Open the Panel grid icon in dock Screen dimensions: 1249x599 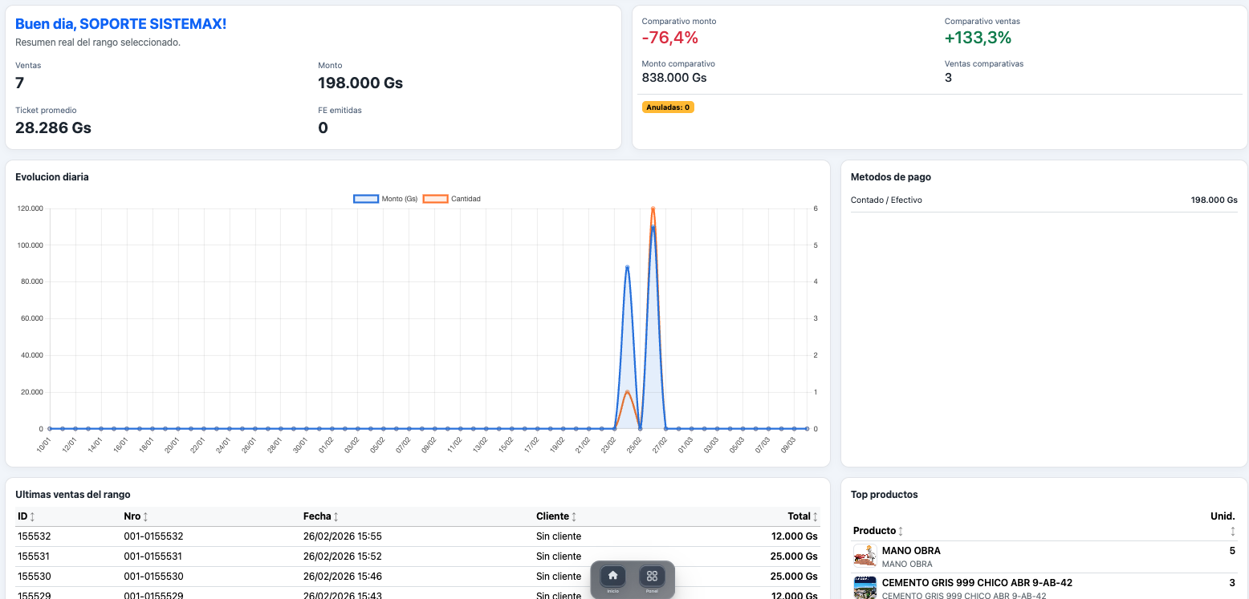click(x=652, y=576)
